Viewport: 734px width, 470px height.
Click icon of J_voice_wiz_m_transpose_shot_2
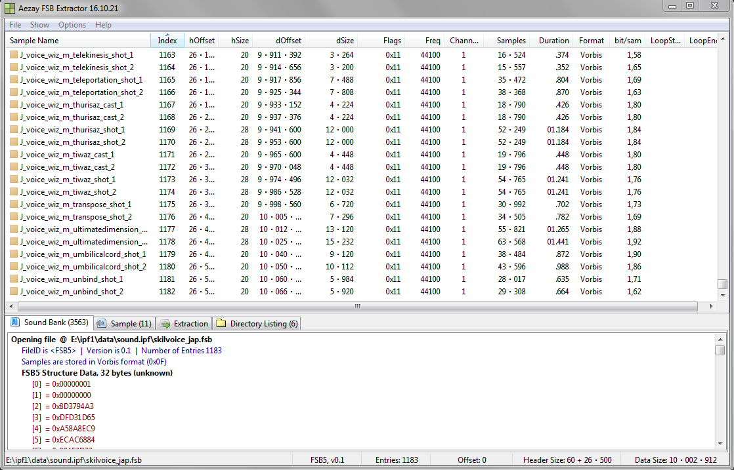14,217
